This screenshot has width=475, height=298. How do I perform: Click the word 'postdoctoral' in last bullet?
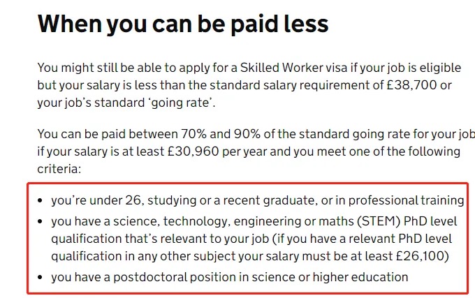click(x=150, y=278)
